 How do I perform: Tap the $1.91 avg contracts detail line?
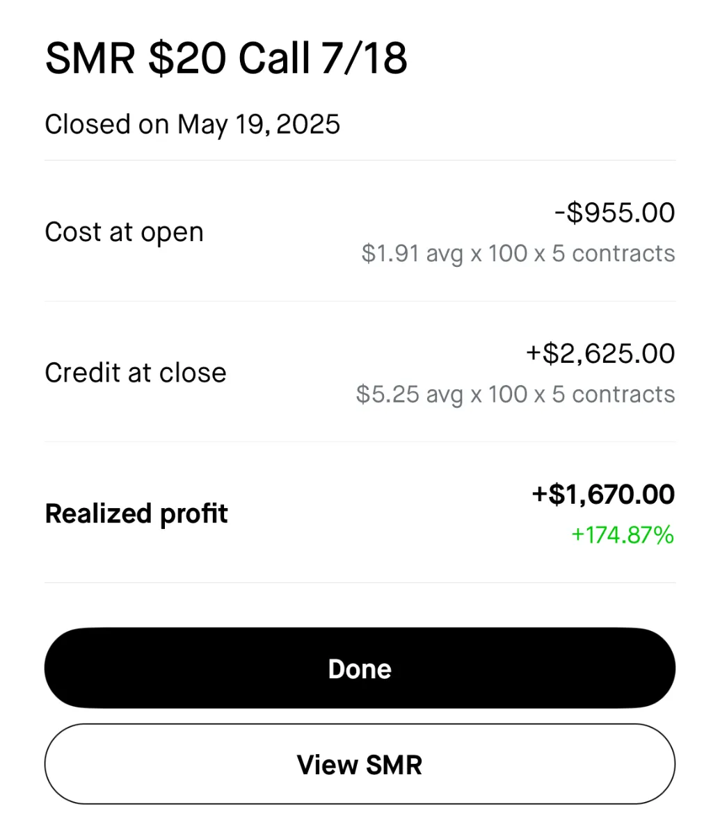click(518, 254)
